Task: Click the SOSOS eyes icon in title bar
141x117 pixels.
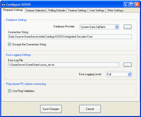Action: pos(3,4)
